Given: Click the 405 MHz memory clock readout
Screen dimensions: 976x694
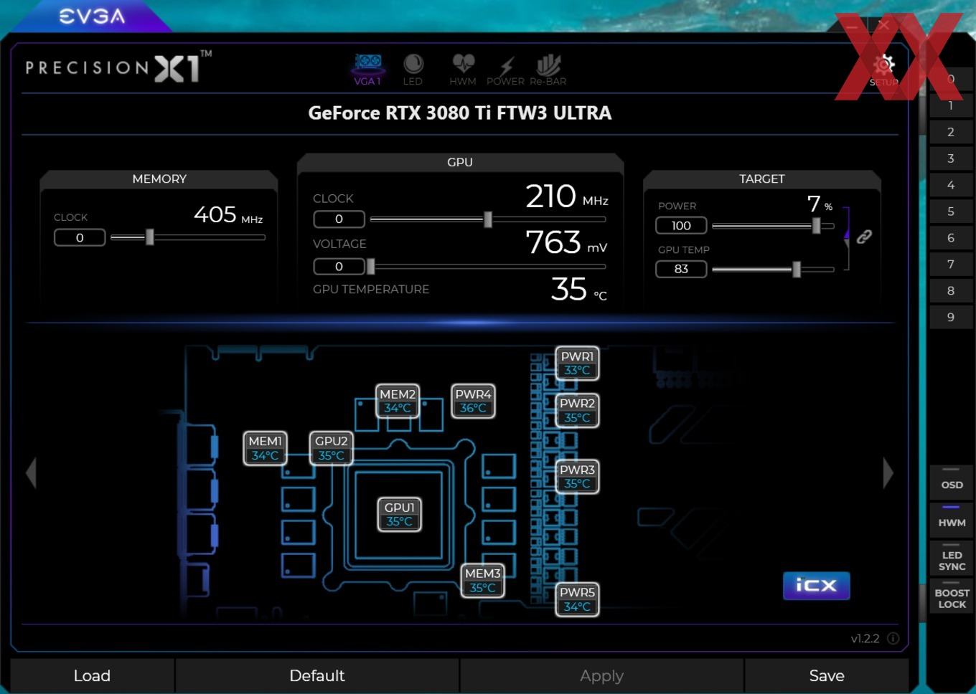Looking at the screenshot, I should [228, 214].
